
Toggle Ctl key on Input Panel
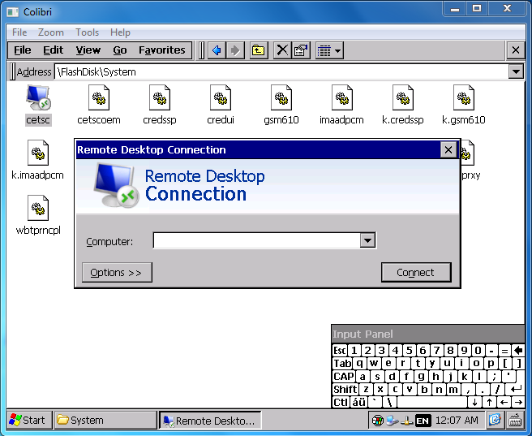tap(341, 402)
